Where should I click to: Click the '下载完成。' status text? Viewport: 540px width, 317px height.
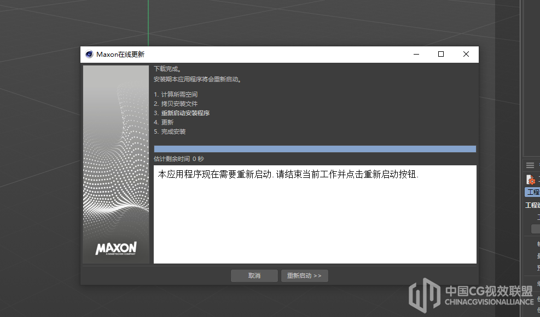pos(167,69)
